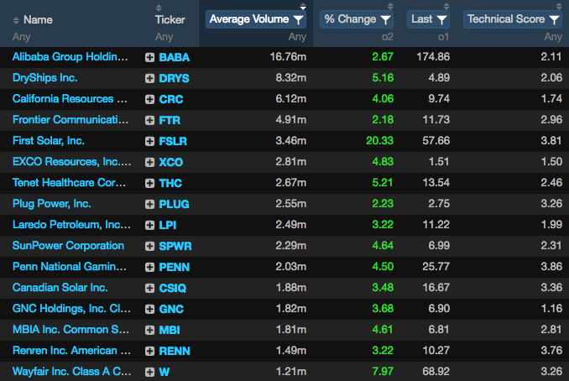Click the 20.33 percent change value
The width and height of the screenshot is (569, 381).
[x=379, y=140]
